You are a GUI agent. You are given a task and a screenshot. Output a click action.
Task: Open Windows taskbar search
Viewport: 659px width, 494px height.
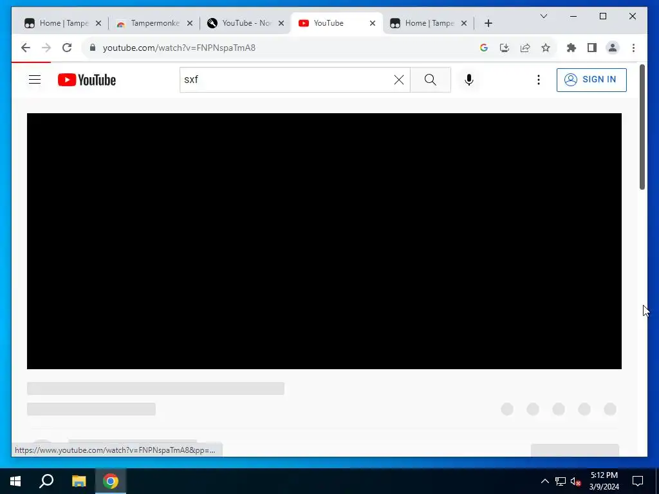pyautogui.click(x=46, y=481)
